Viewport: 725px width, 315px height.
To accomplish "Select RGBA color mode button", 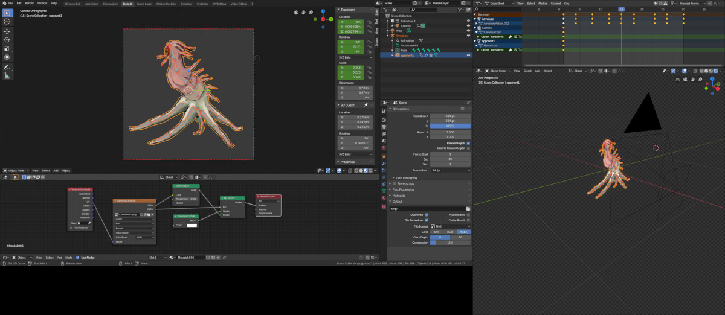I will (x=463, y=232).
